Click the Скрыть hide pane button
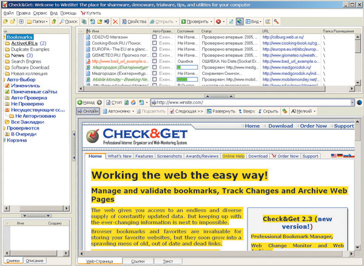The image size is (364, 266). 268,111
